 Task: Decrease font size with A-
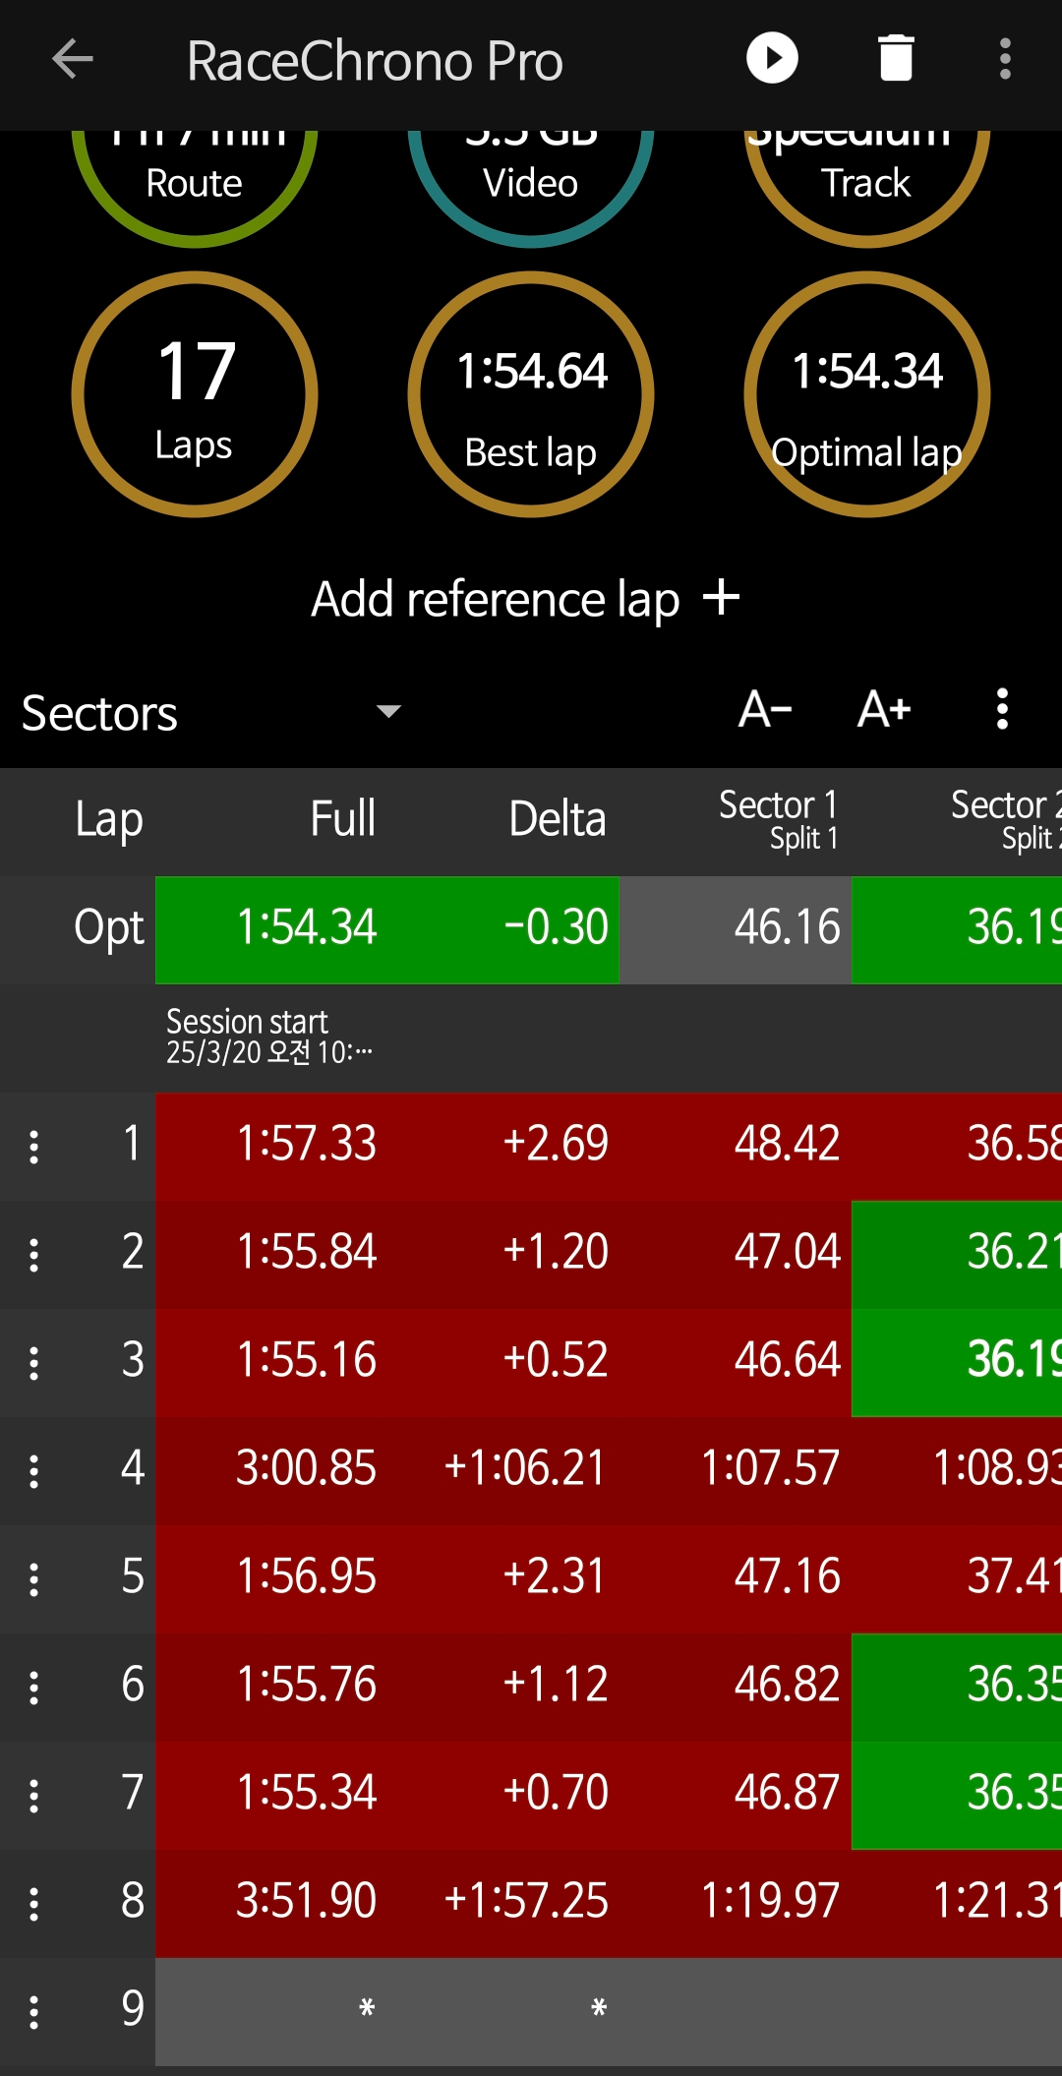[766, 709]
